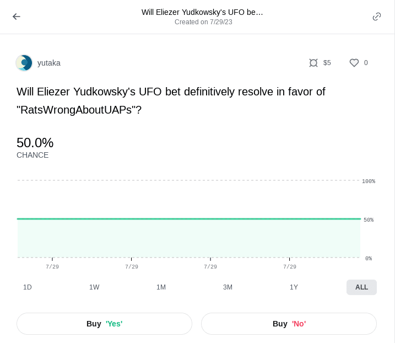Copy market link via chain icon
The width and height of the screenshot is (395, 343).
[x=377, y=17]
